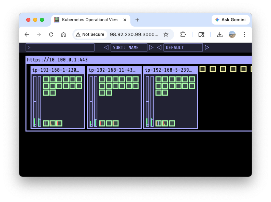The width and height of the screenshot is (271, 202).
Task: Select the Kubernetes Operational View tab
Action: (89, 20)
